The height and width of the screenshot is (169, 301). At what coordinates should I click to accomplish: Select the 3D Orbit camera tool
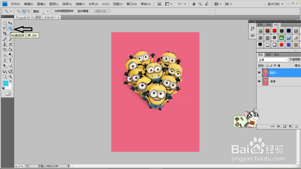(x=10, y=72)
